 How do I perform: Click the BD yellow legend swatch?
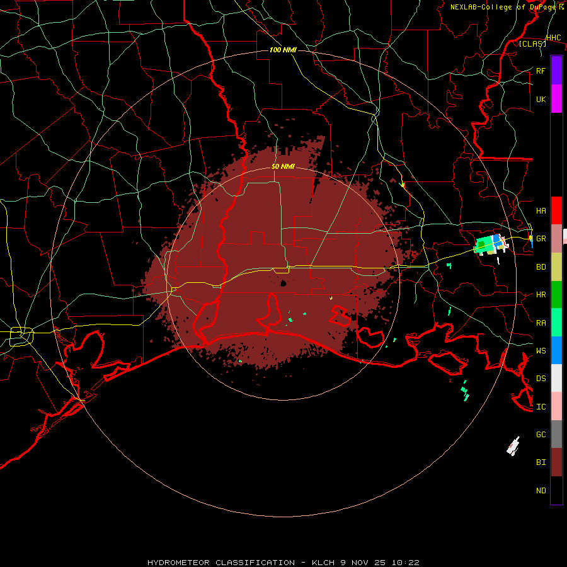point(556,267)
